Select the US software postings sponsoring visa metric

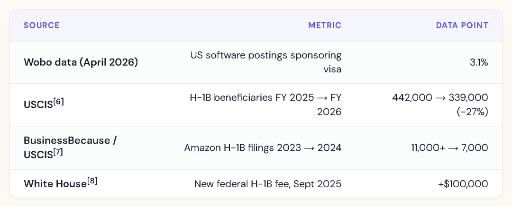click(x=266, y=62)
